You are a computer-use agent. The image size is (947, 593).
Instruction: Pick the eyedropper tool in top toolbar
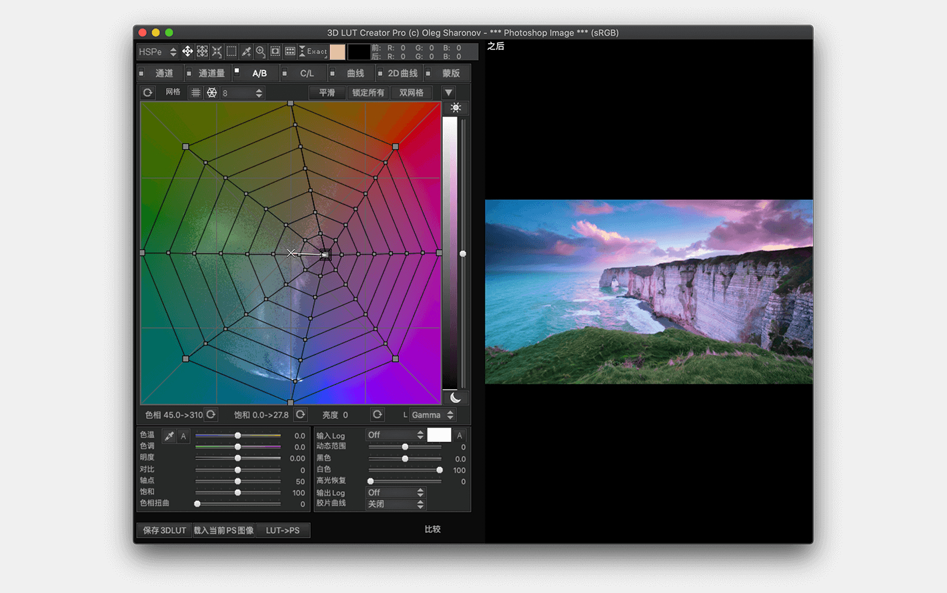pos(246,51)
